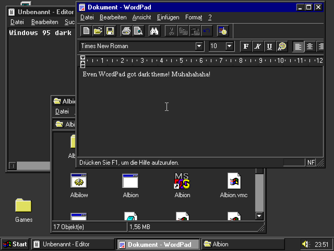Click WordPad window resize grip

(320, 163)
